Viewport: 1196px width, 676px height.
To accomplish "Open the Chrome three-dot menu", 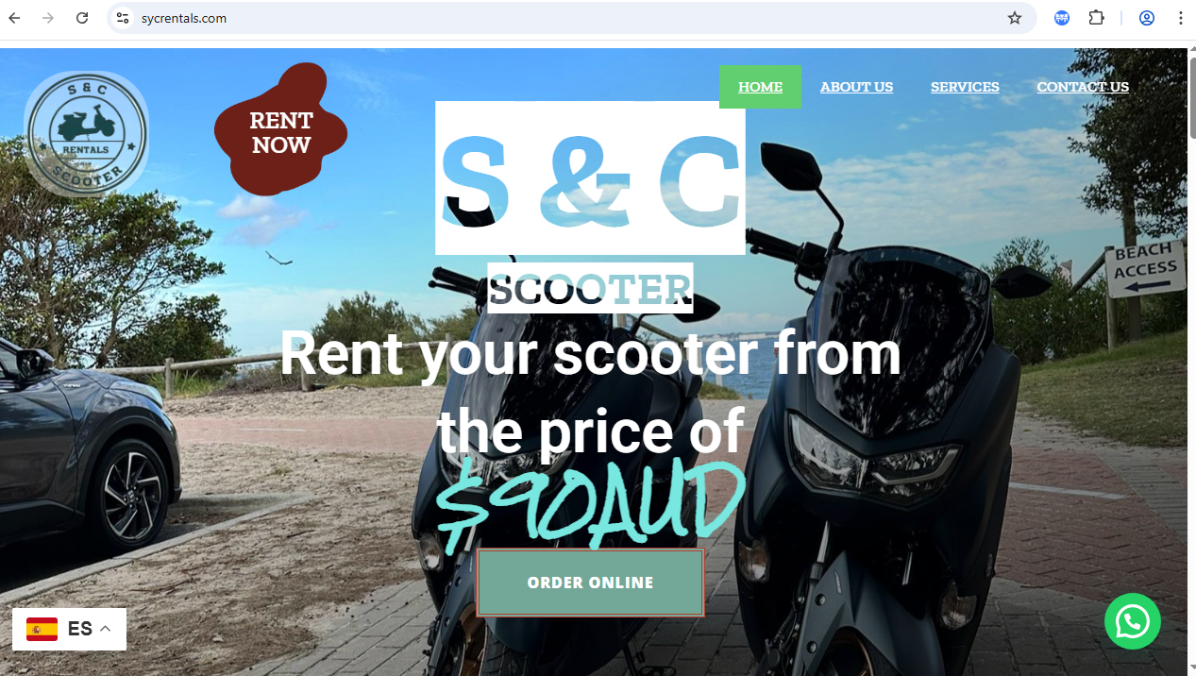I will coord(1180,18).
